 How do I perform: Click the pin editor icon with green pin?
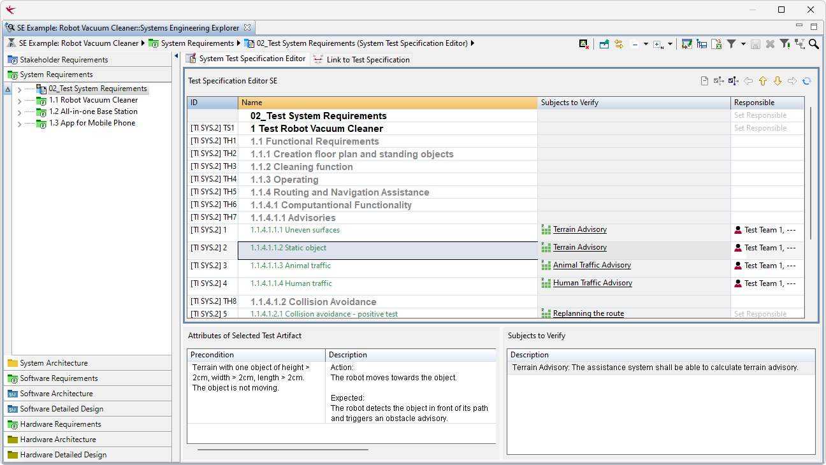tap(604, 44)
